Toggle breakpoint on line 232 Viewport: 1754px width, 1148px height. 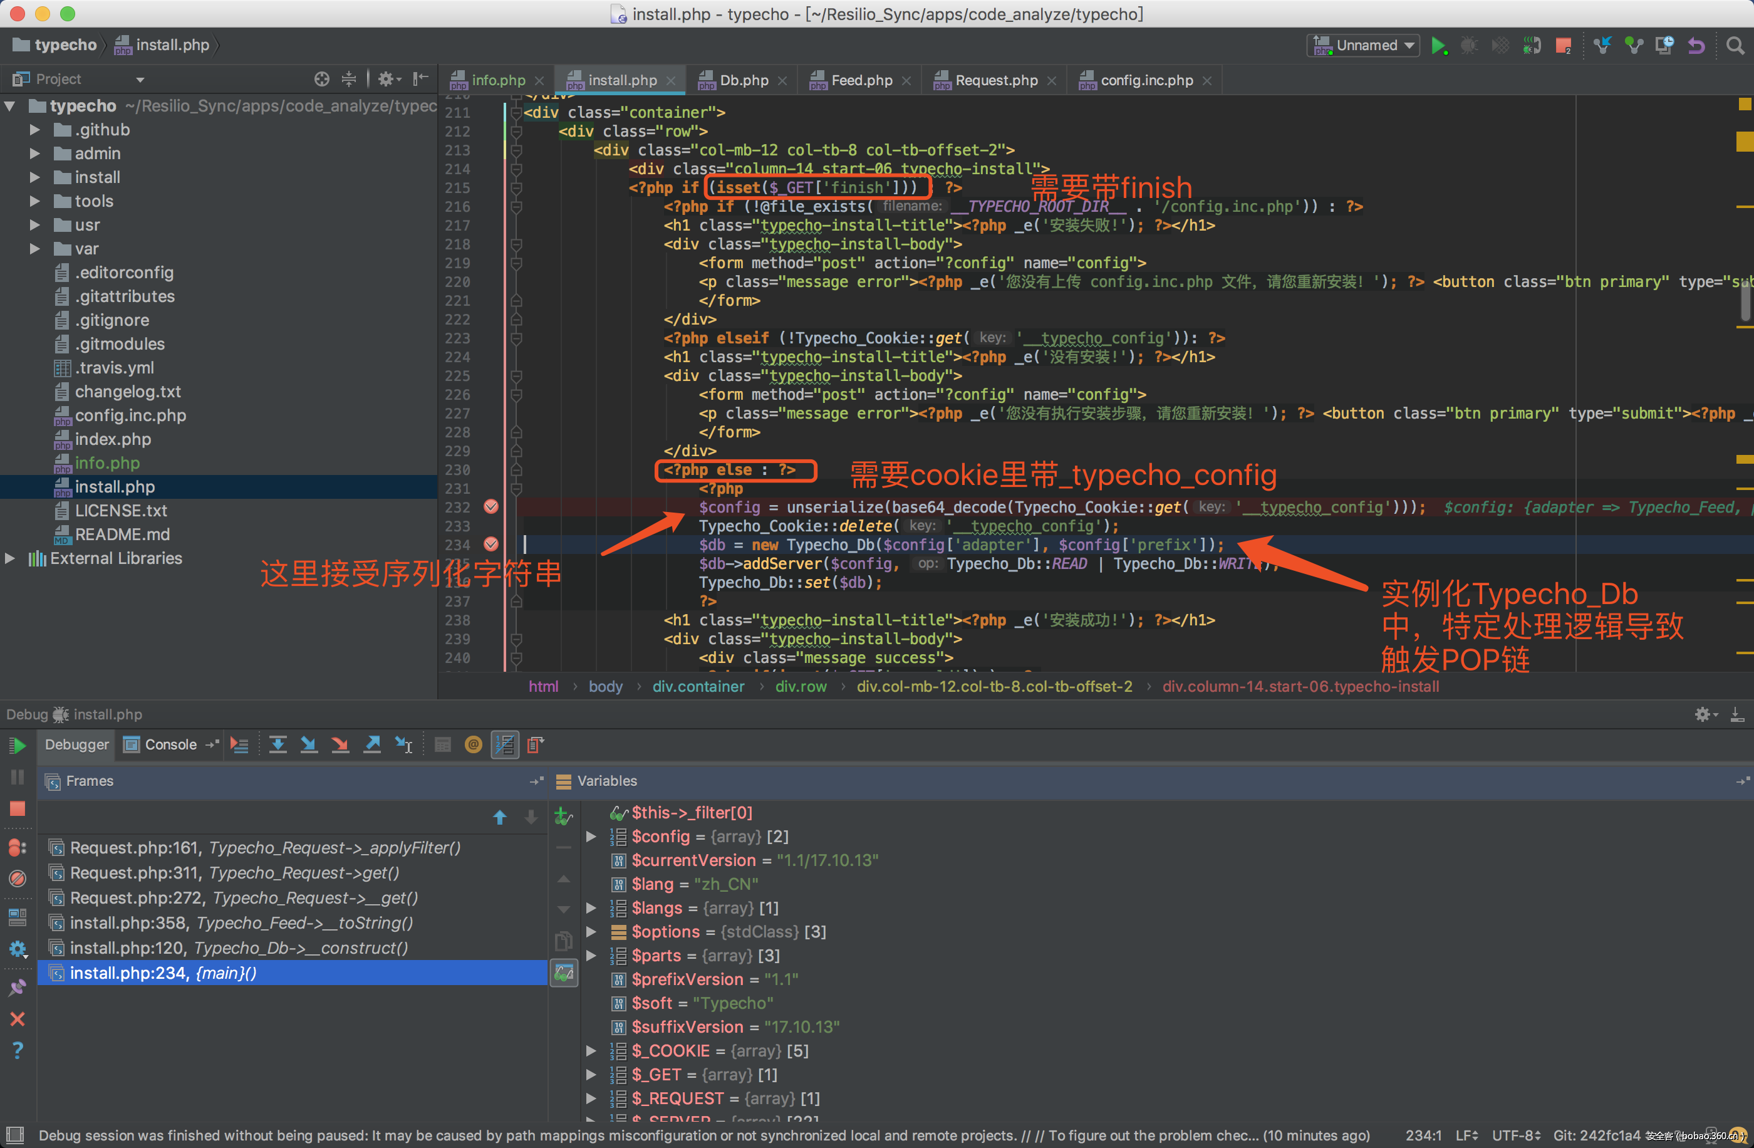pyautogui.click(x=491, y=506)
